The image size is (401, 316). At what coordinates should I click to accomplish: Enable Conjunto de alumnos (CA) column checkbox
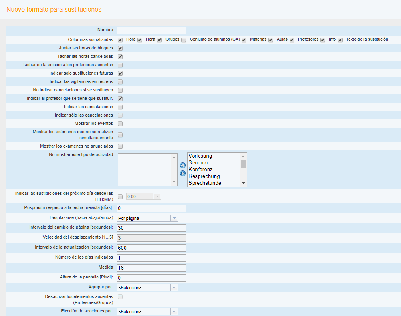click(184, 40)
